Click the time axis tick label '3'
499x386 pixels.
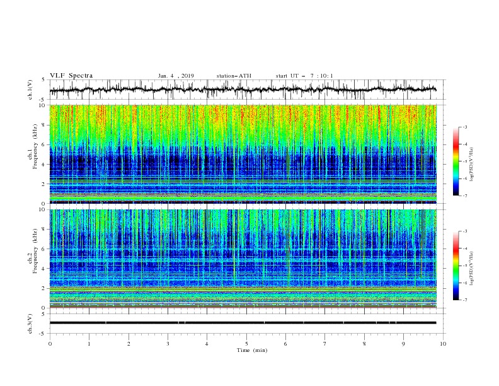(x=168, y=344)
